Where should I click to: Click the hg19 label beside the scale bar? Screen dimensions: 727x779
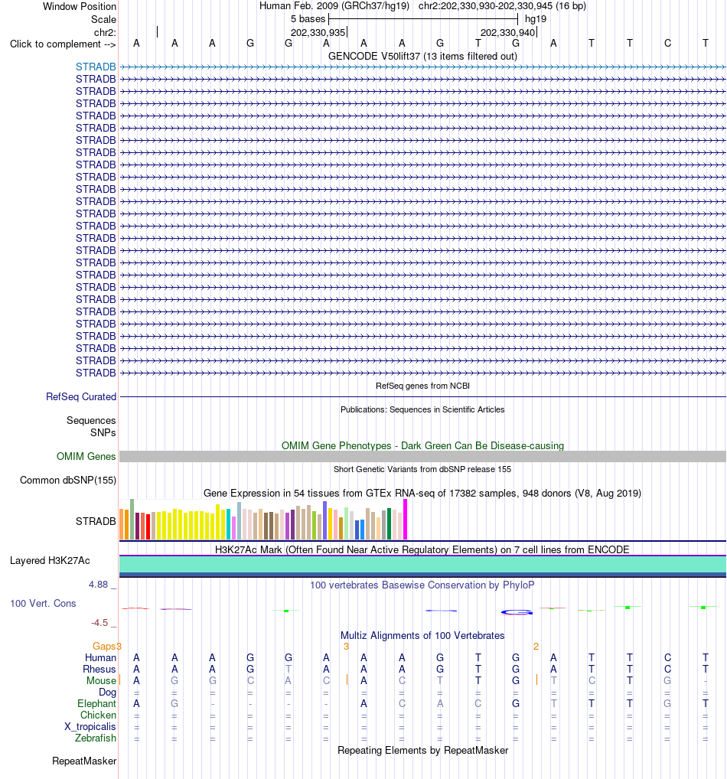(536, 19)
